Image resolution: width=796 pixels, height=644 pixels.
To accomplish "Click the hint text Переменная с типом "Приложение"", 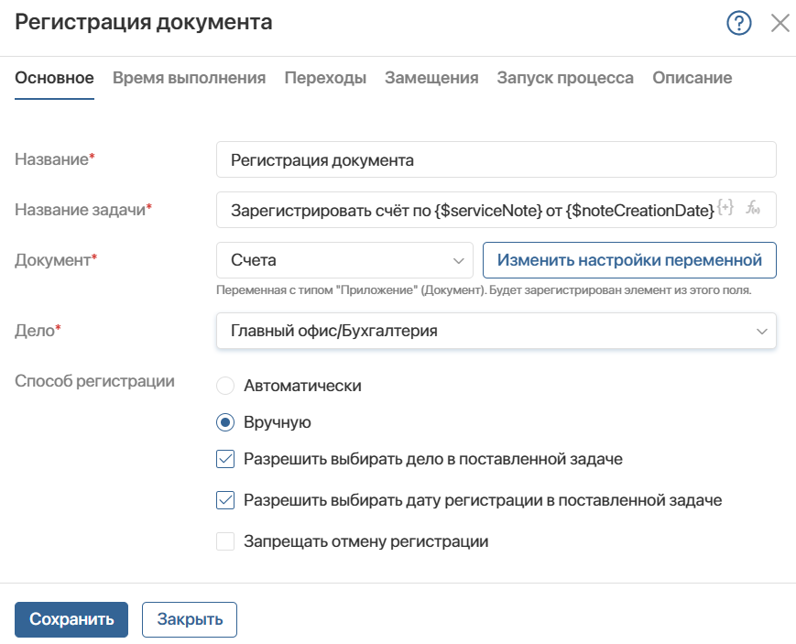I will 484,290.
